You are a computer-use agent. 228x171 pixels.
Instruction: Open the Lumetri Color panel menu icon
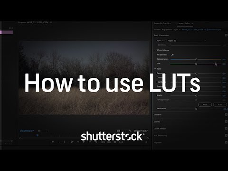pyautogui.click(x=192, y=23)
